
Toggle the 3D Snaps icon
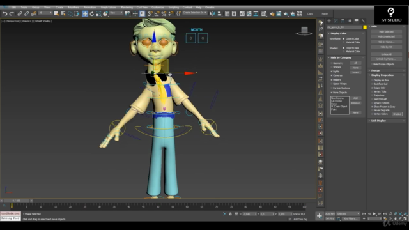(150, 14)
